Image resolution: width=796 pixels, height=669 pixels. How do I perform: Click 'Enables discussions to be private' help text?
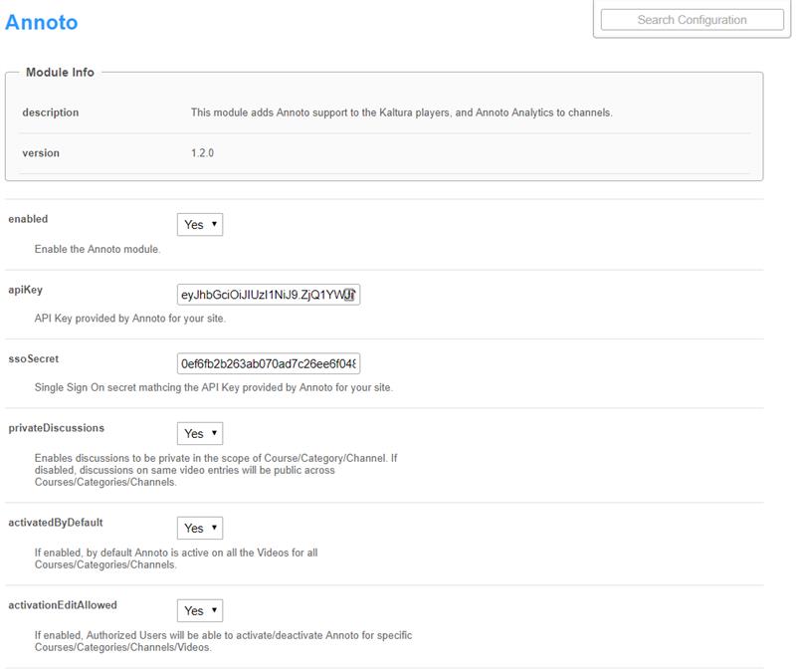click(x=216, y=470)
